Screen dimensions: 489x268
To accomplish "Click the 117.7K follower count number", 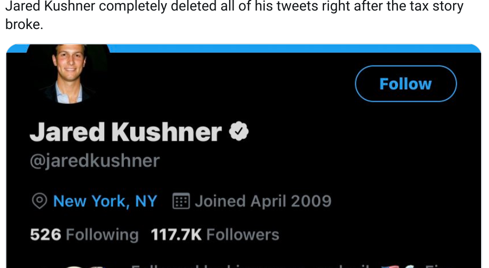I will pyautogui.click(x=176, y=235).
